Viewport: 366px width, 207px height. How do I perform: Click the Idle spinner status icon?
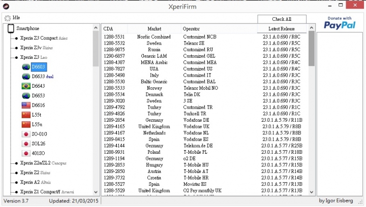point(8,18)
